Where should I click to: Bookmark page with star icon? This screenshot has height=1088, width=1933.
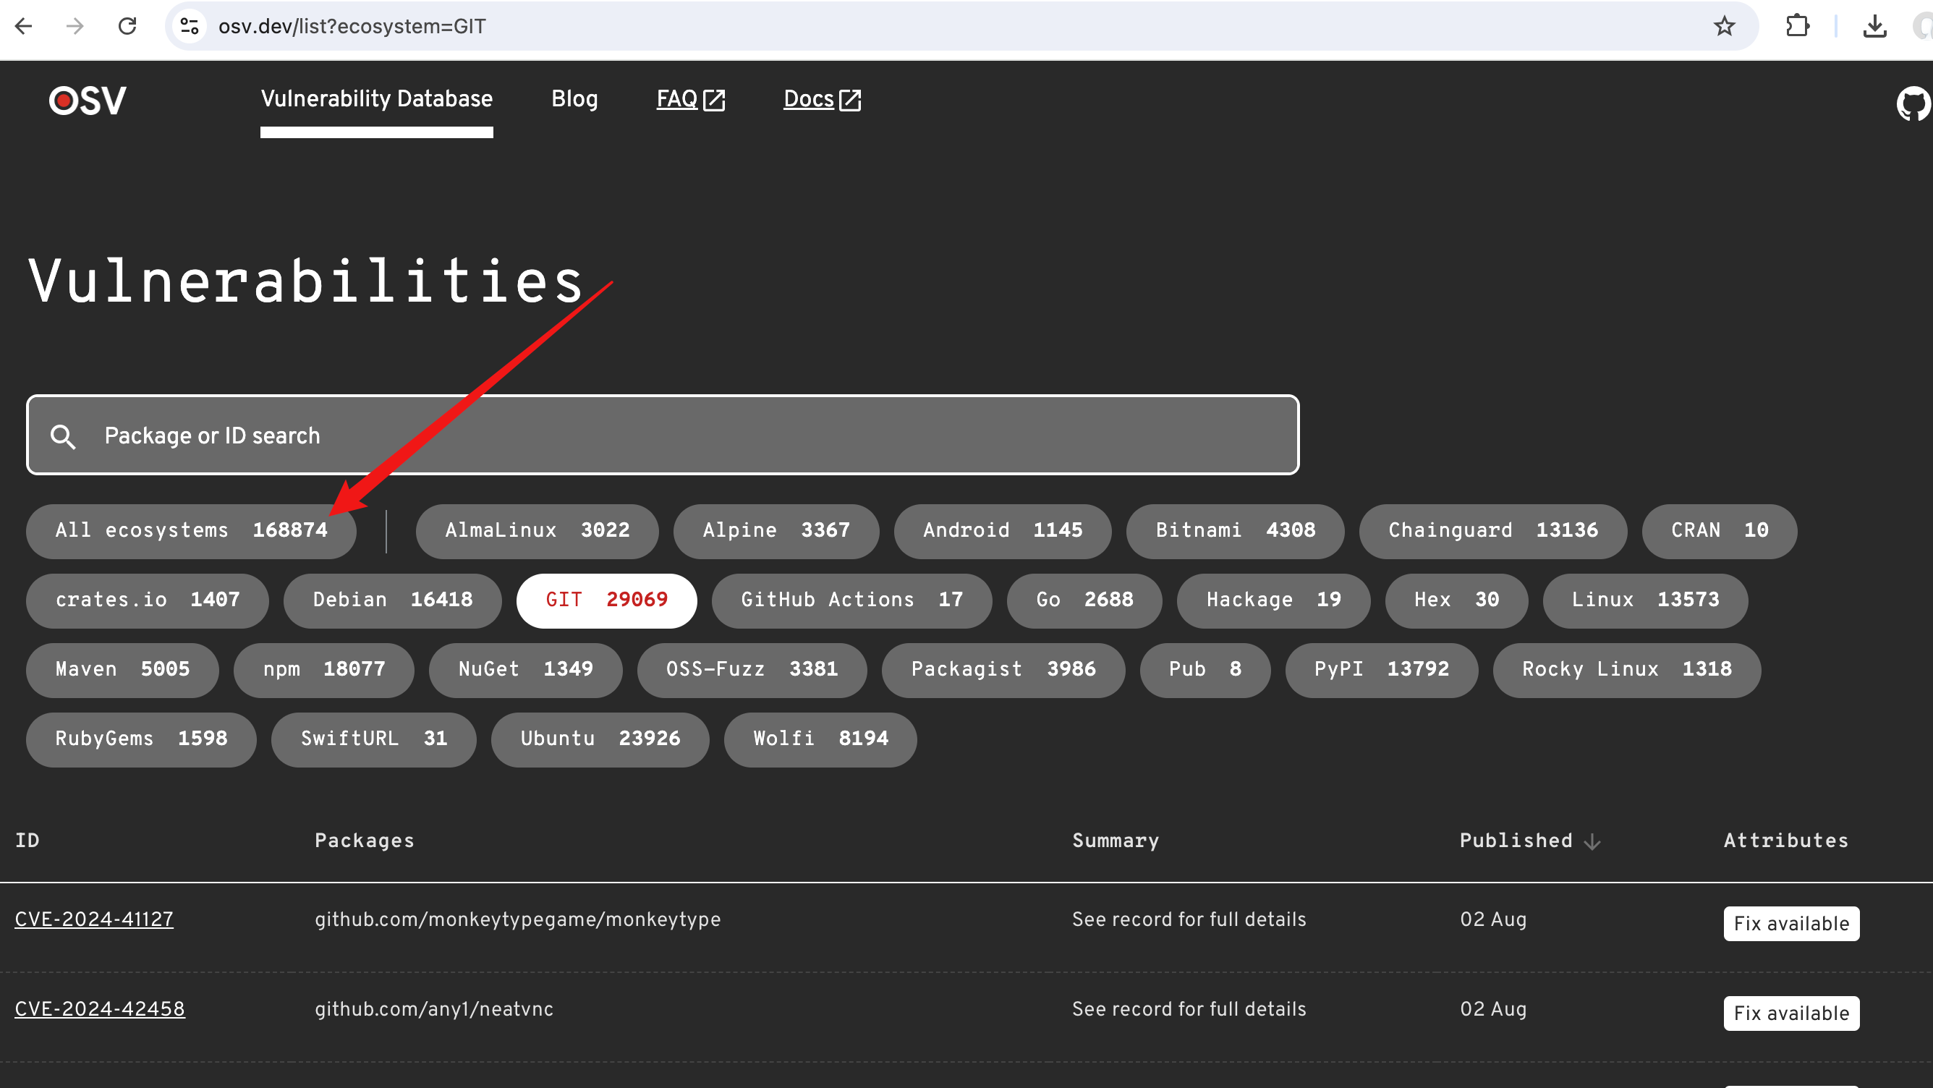(1725, 26)
